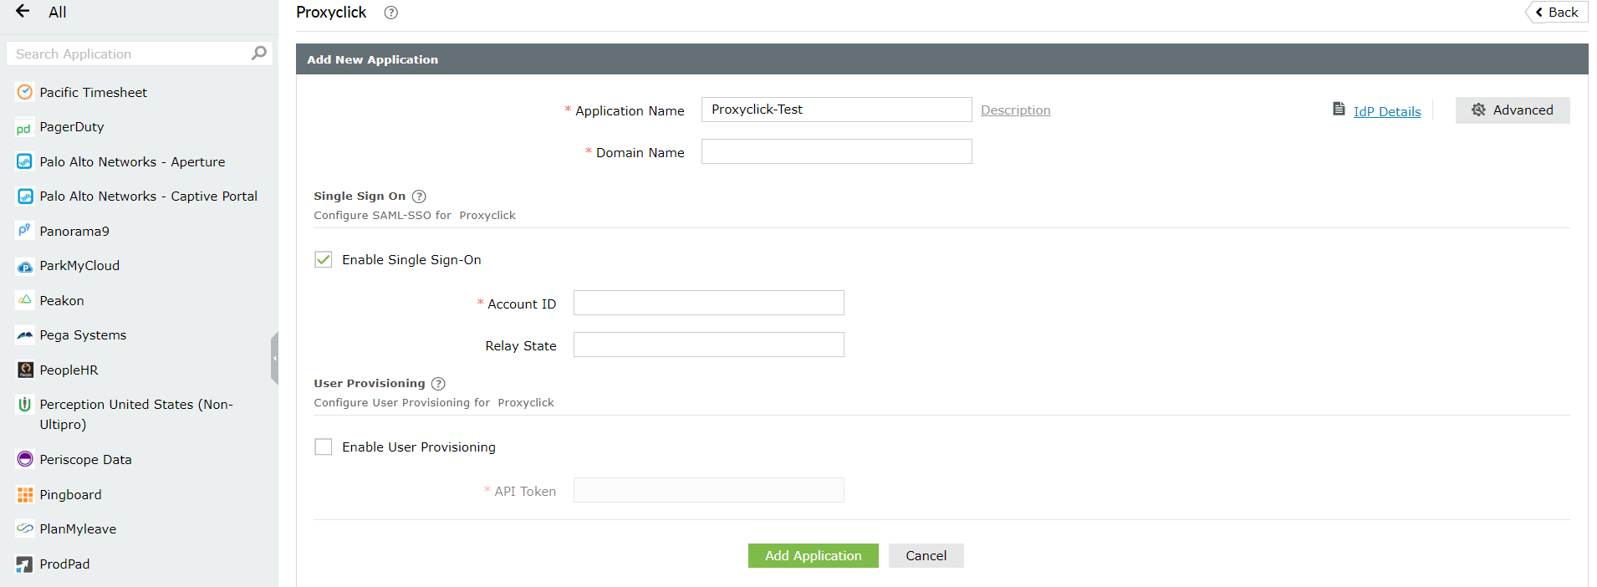Image resolution: width=1597 pixels, height=587 pixels.
Task: Click the PagerDuty app icon
Action: point(24,128)
